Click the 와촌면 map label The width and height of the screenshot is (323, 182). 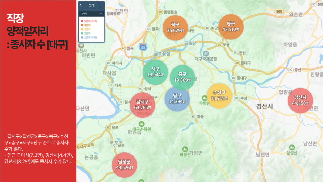coord(296,14)
